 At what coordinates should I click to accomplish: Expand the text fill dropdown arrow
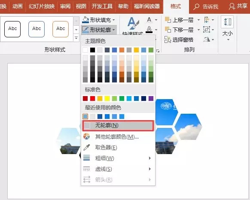pyautogui.click(x=156, y=20)
